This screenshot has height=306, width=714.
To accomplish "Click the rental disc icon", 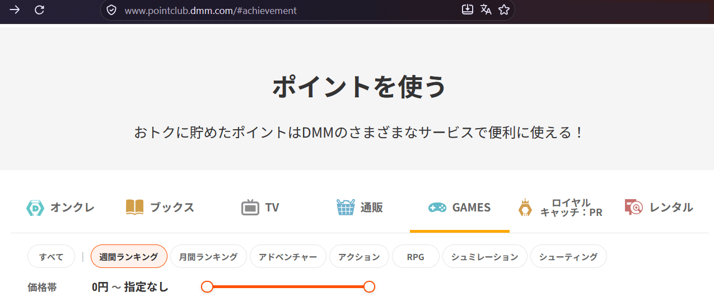I will pos(634,208).
